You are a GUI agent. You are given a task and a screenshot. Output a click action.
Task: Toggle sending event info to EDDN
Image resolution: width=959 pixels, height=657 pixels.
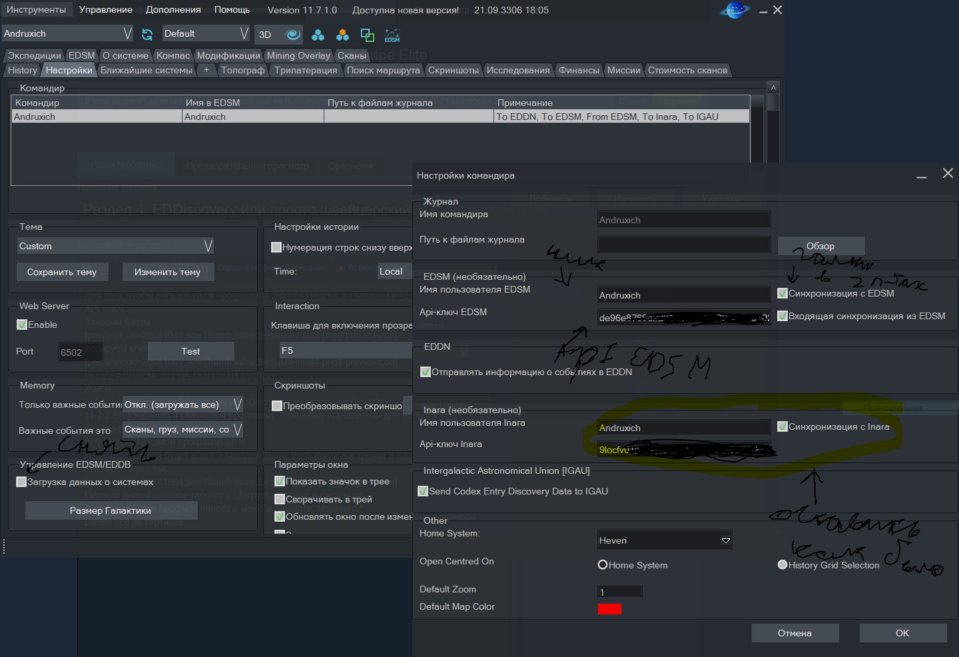tap(426, 372)
